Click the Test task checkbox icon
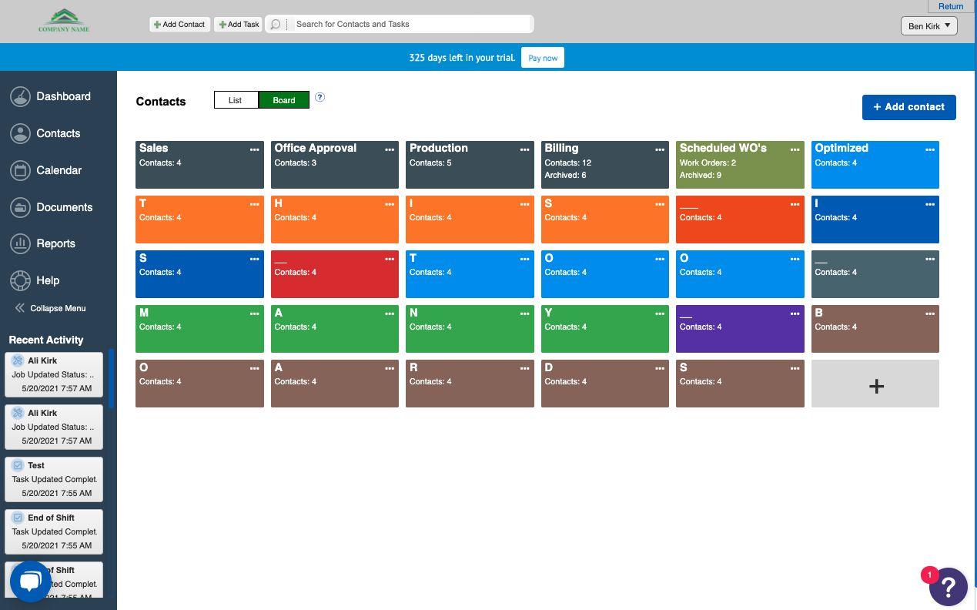977x610 pixels. 18,465
